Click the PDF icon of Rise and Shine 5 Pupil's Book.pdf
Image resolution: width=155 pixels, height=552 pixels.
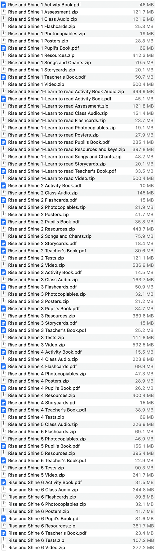(x=4, y=446)
